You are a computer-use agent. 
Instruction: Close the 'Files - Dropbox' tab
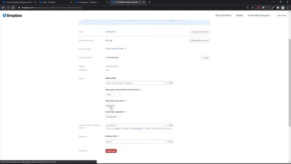click(71, 2)
